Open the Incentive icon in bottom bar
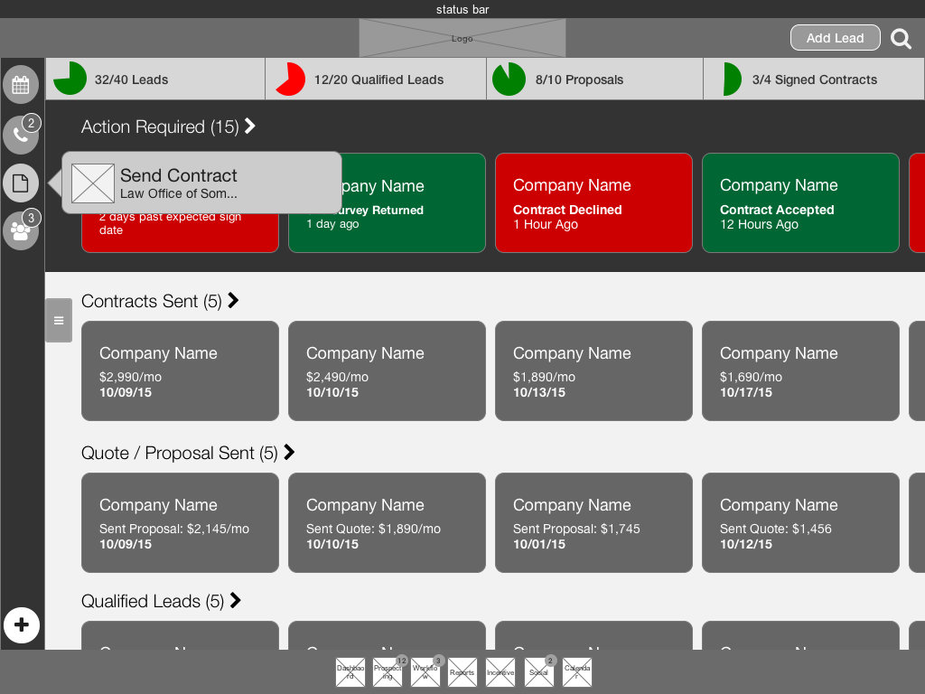 [x=500, y=672]
